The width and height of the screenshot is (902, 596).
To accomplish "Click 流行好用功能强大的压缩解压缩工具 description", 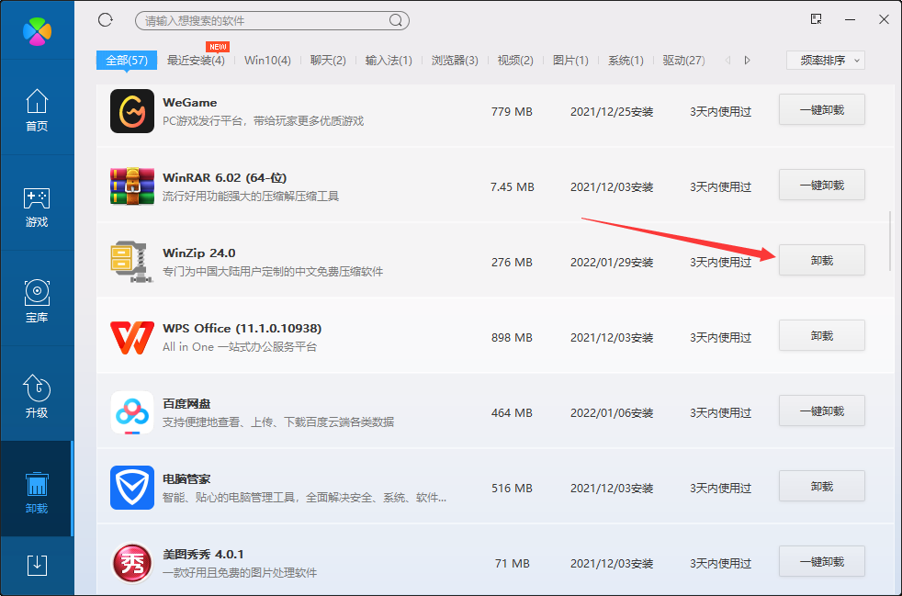I will click(251, 197).
